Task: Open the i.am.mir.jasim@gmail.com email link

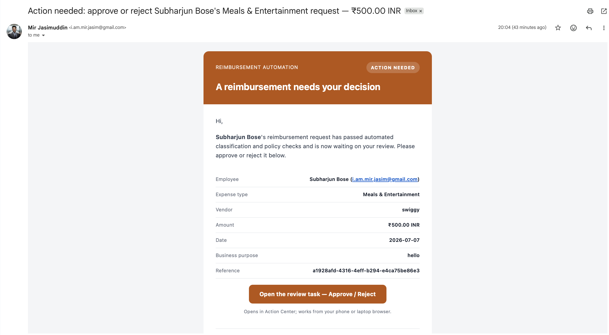Action: coord(385,179)
